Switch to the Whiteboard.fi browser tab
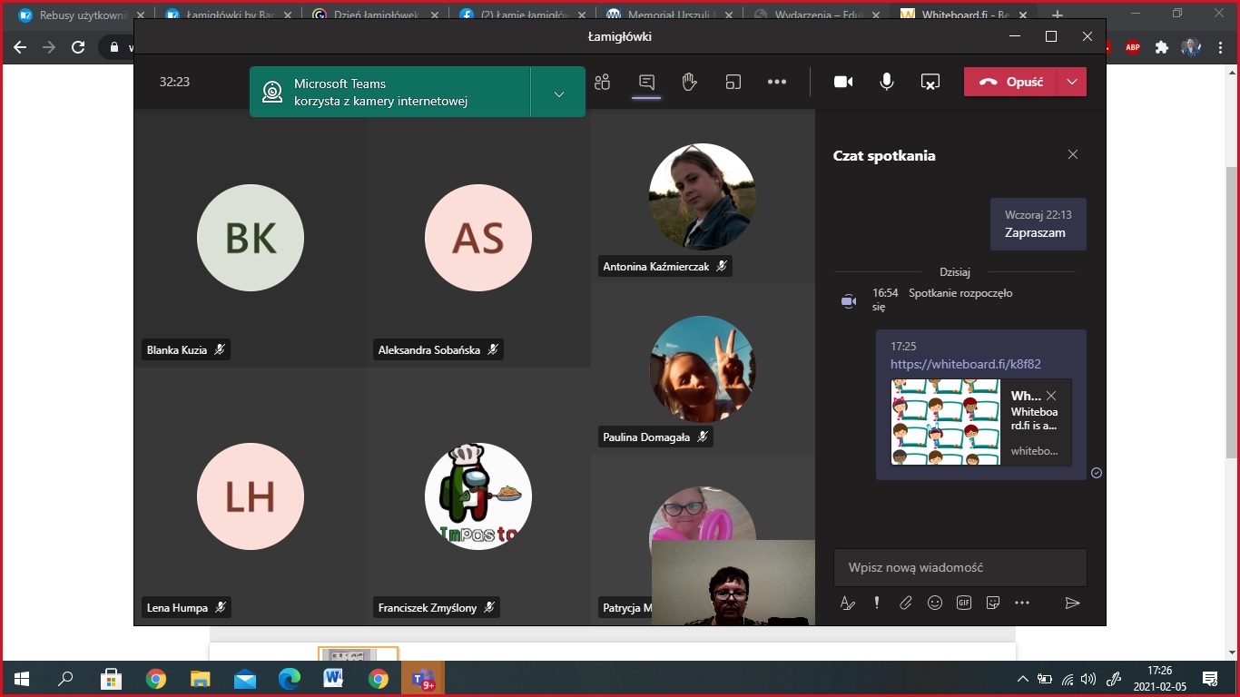The width and height of the screenshot is (1240, 697). (962, 15)
